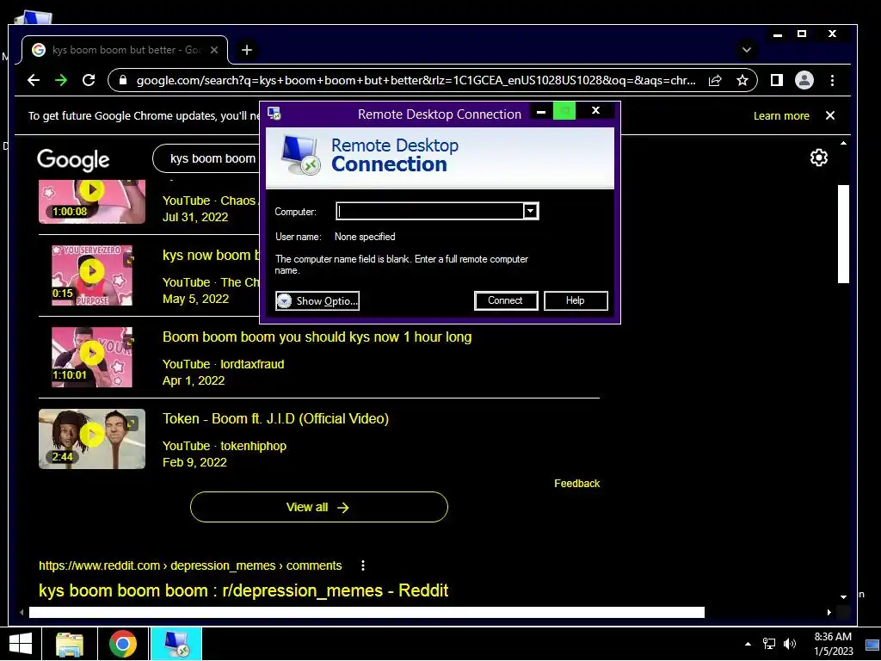Open volume icon in system tray

coord(790,644)
